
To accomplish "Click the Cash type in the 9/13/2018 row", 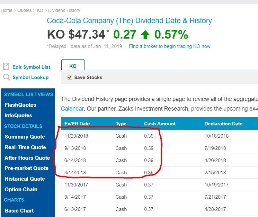I will (121, 148).
